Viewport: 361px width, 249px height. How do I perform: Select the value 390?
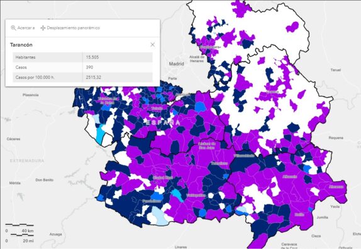89,67
